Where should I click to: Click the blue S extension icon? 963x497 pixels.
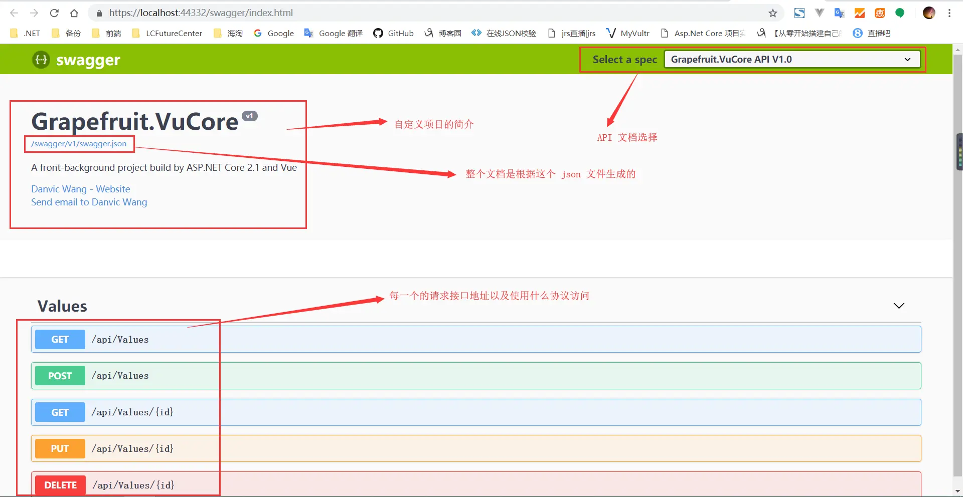click(x=799, y=13)
